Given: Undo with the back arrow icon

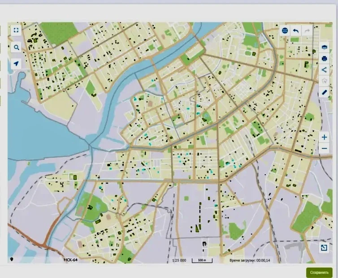Looking at the screenshot, I should 296,31.
